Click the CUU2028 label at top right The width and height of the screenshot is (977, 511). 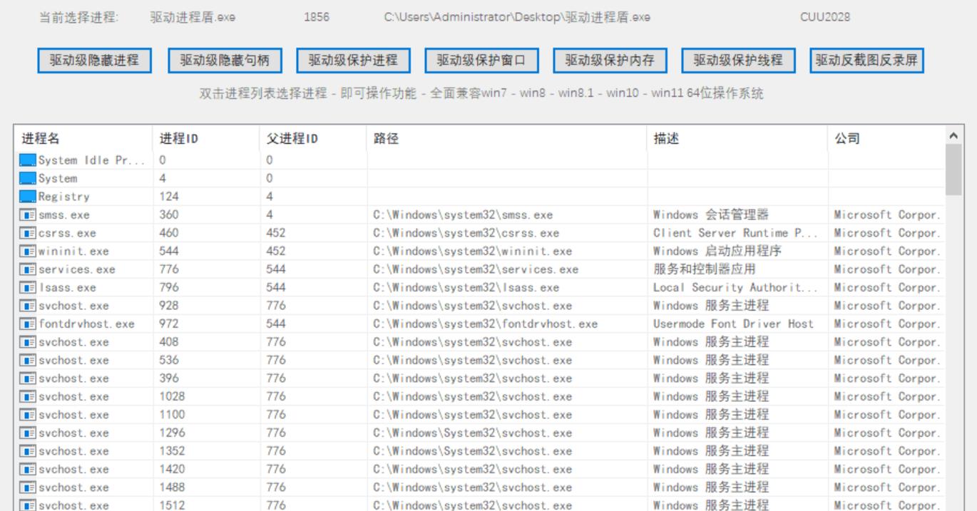click(x=825, y=17)
